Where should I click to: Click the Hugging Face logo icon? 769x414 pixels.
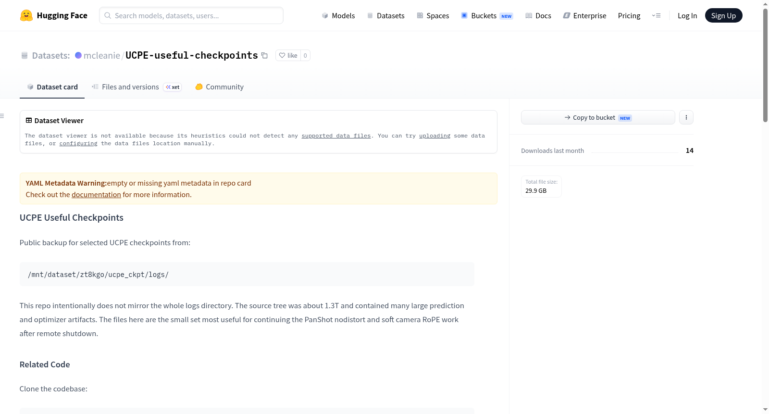pyautogui.click(x=26, y=15)
